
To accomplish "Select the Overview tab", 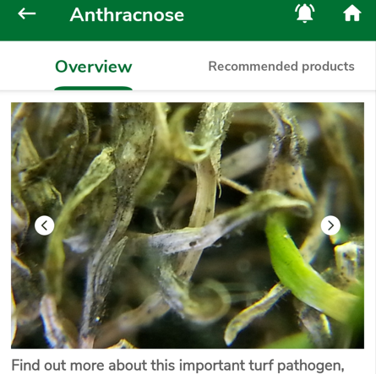I will [x=94, y=67].
